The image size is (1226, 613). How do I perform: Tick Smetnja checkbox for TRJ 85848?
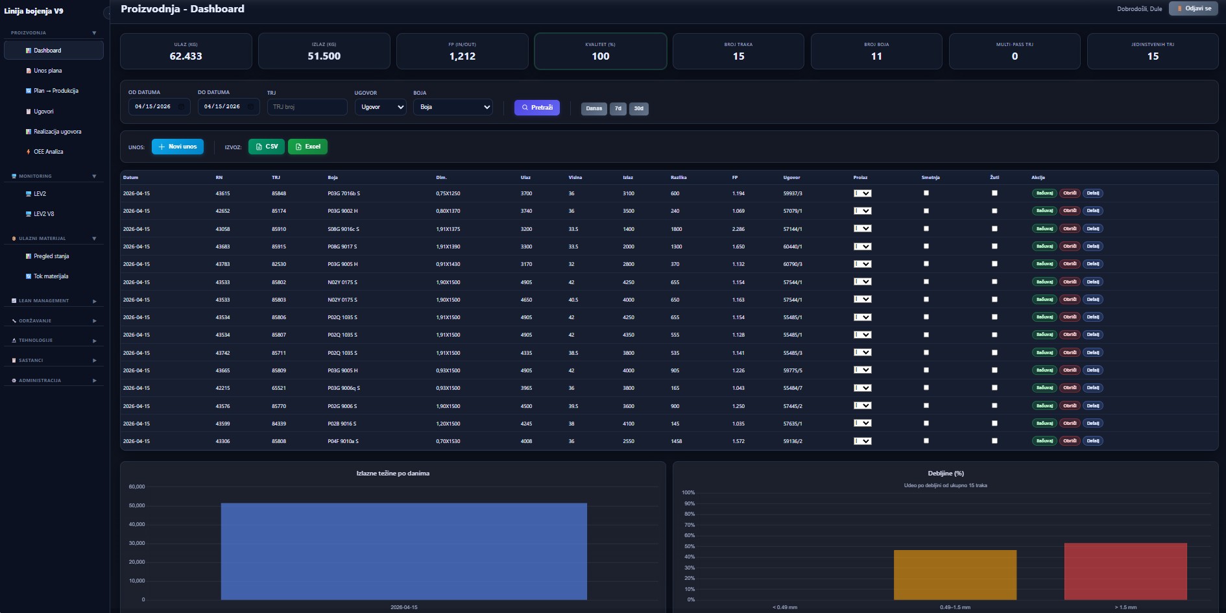926,193
